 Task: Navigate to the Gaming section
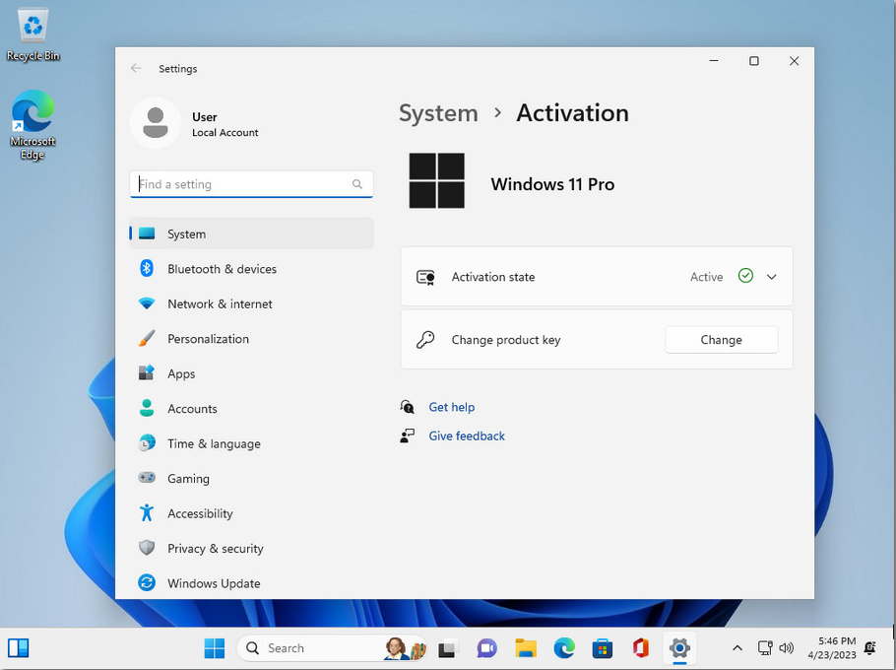pos(251,478)
